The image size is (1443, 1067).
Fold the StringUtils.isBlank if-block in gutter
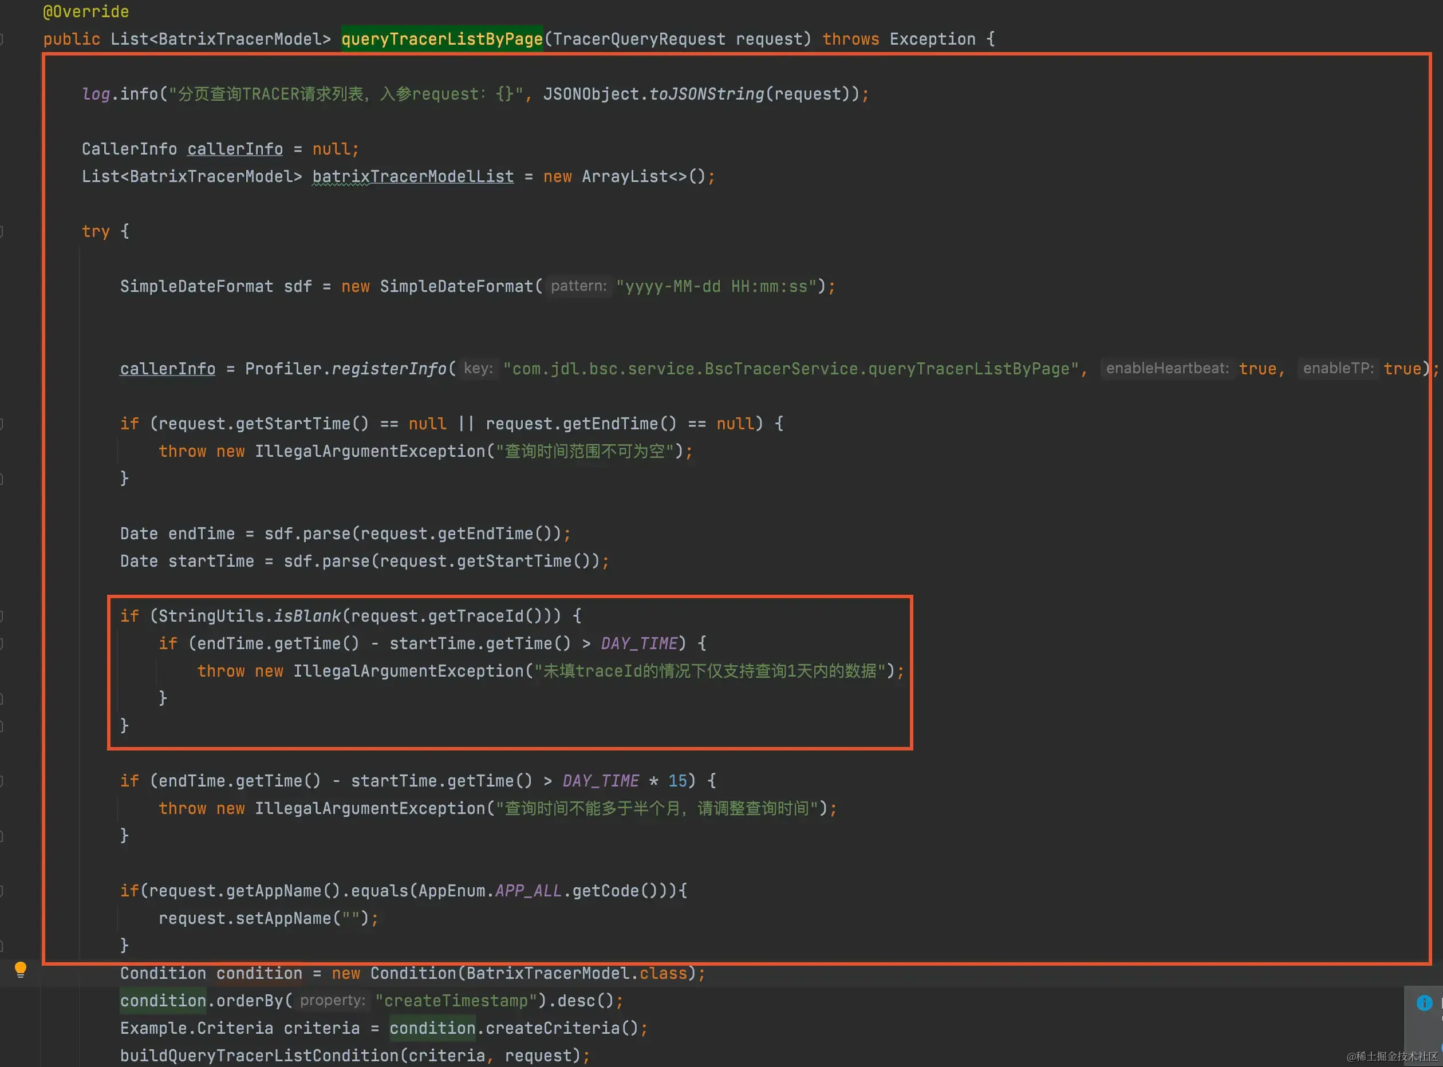pyautogui.click(x=2, y=616)
